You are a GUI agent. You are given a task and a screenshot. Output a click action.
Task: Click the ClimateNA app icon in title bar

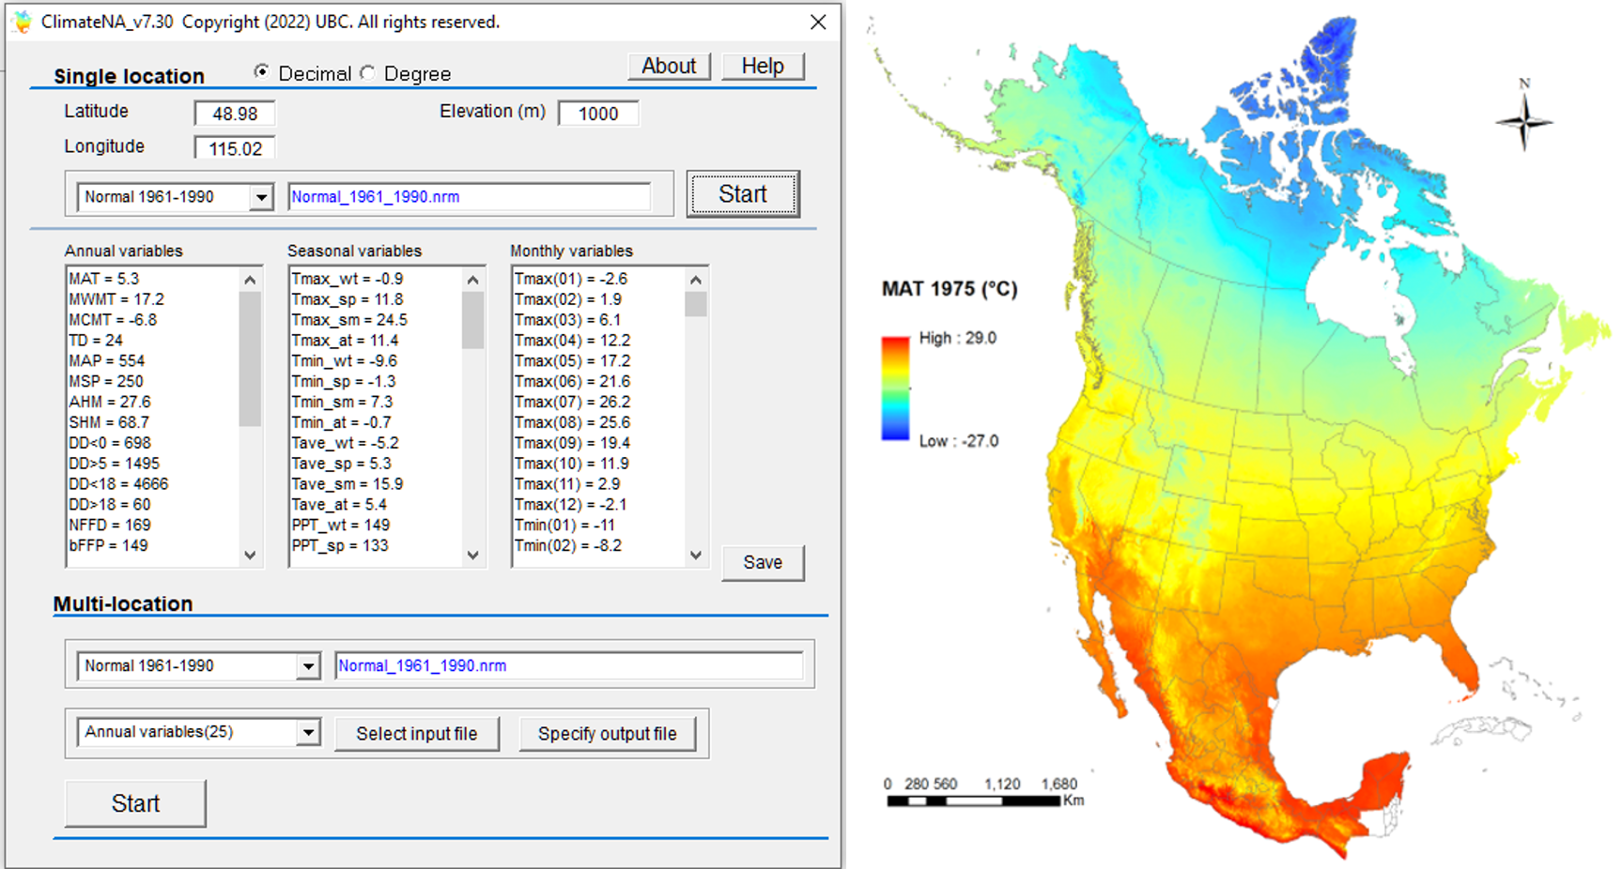pos(22,22)
